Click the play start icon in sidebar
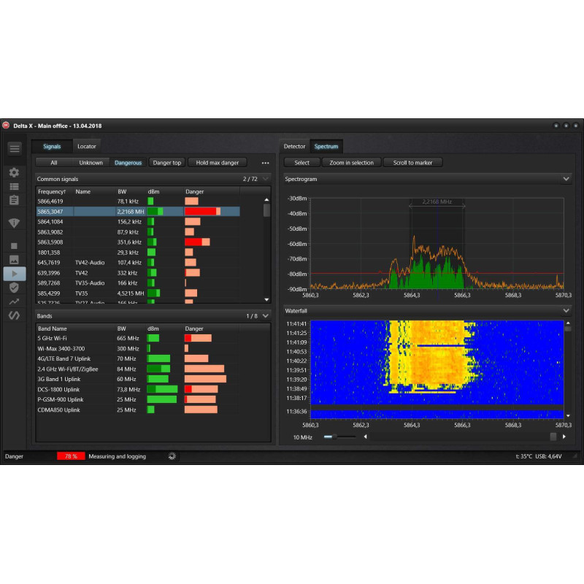This screenshot has width=584, height=584. [x=15, y=274]
